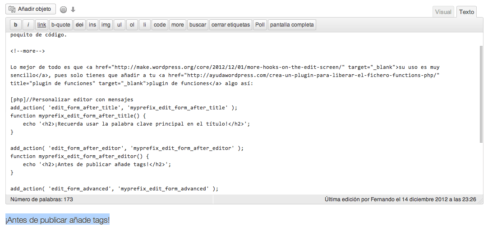Add an ordered list with ol button
The height and width of the screenshot is (235, 488).
(132, 25)
